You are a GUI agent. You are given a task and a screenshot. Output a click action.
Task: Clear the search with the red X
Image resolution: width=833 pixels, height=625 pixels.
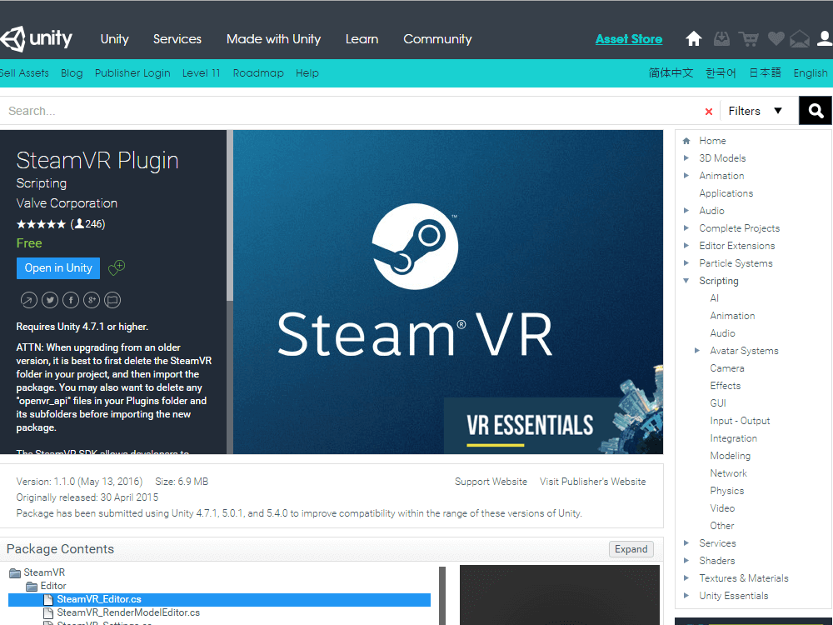(x=709, y=112)
